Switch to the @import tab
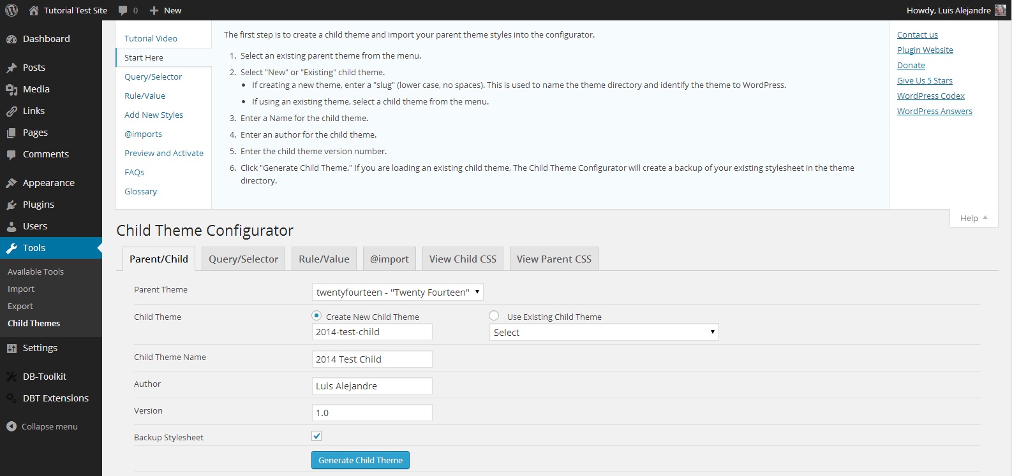This screenshot has width=1012, height=476. (x=389, y=259)
